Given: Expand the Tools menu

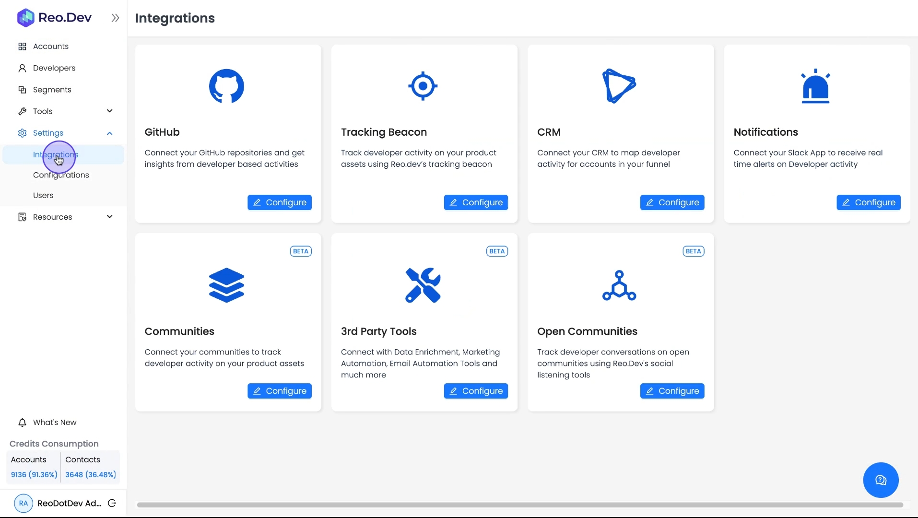Looking at the screenshot, I should (x=109, y=111).
